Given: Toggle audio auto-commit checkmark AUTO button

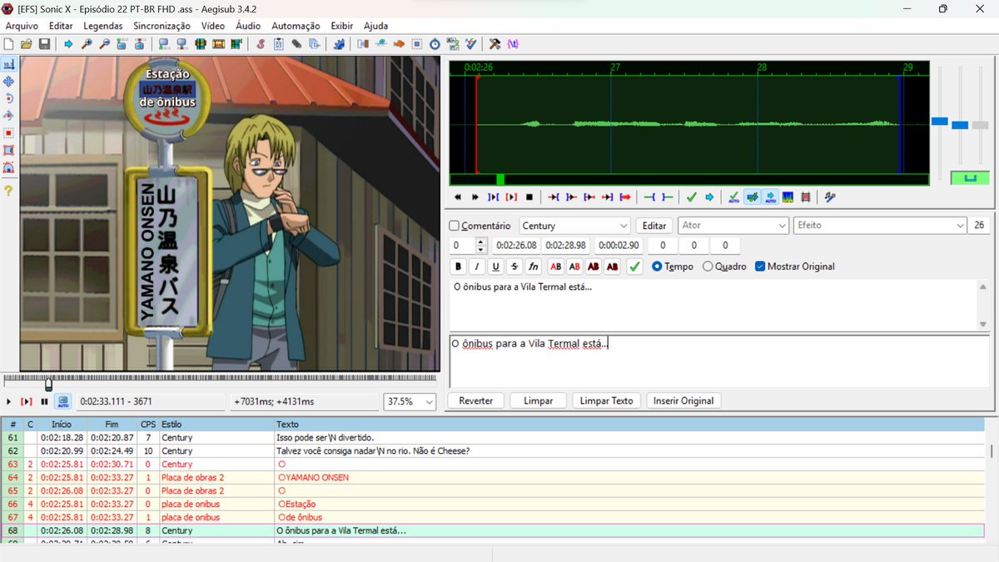Looking at the screenshot, I should pyautogui.click(x=733, y=197).
